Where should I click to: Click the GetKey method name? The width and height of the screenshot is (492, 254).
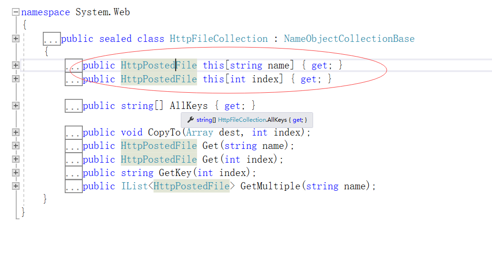[x=175, y=173]
